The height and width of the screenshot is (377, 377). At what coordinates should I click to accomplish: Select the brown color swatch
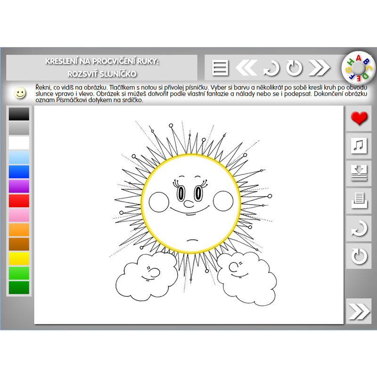19,244
